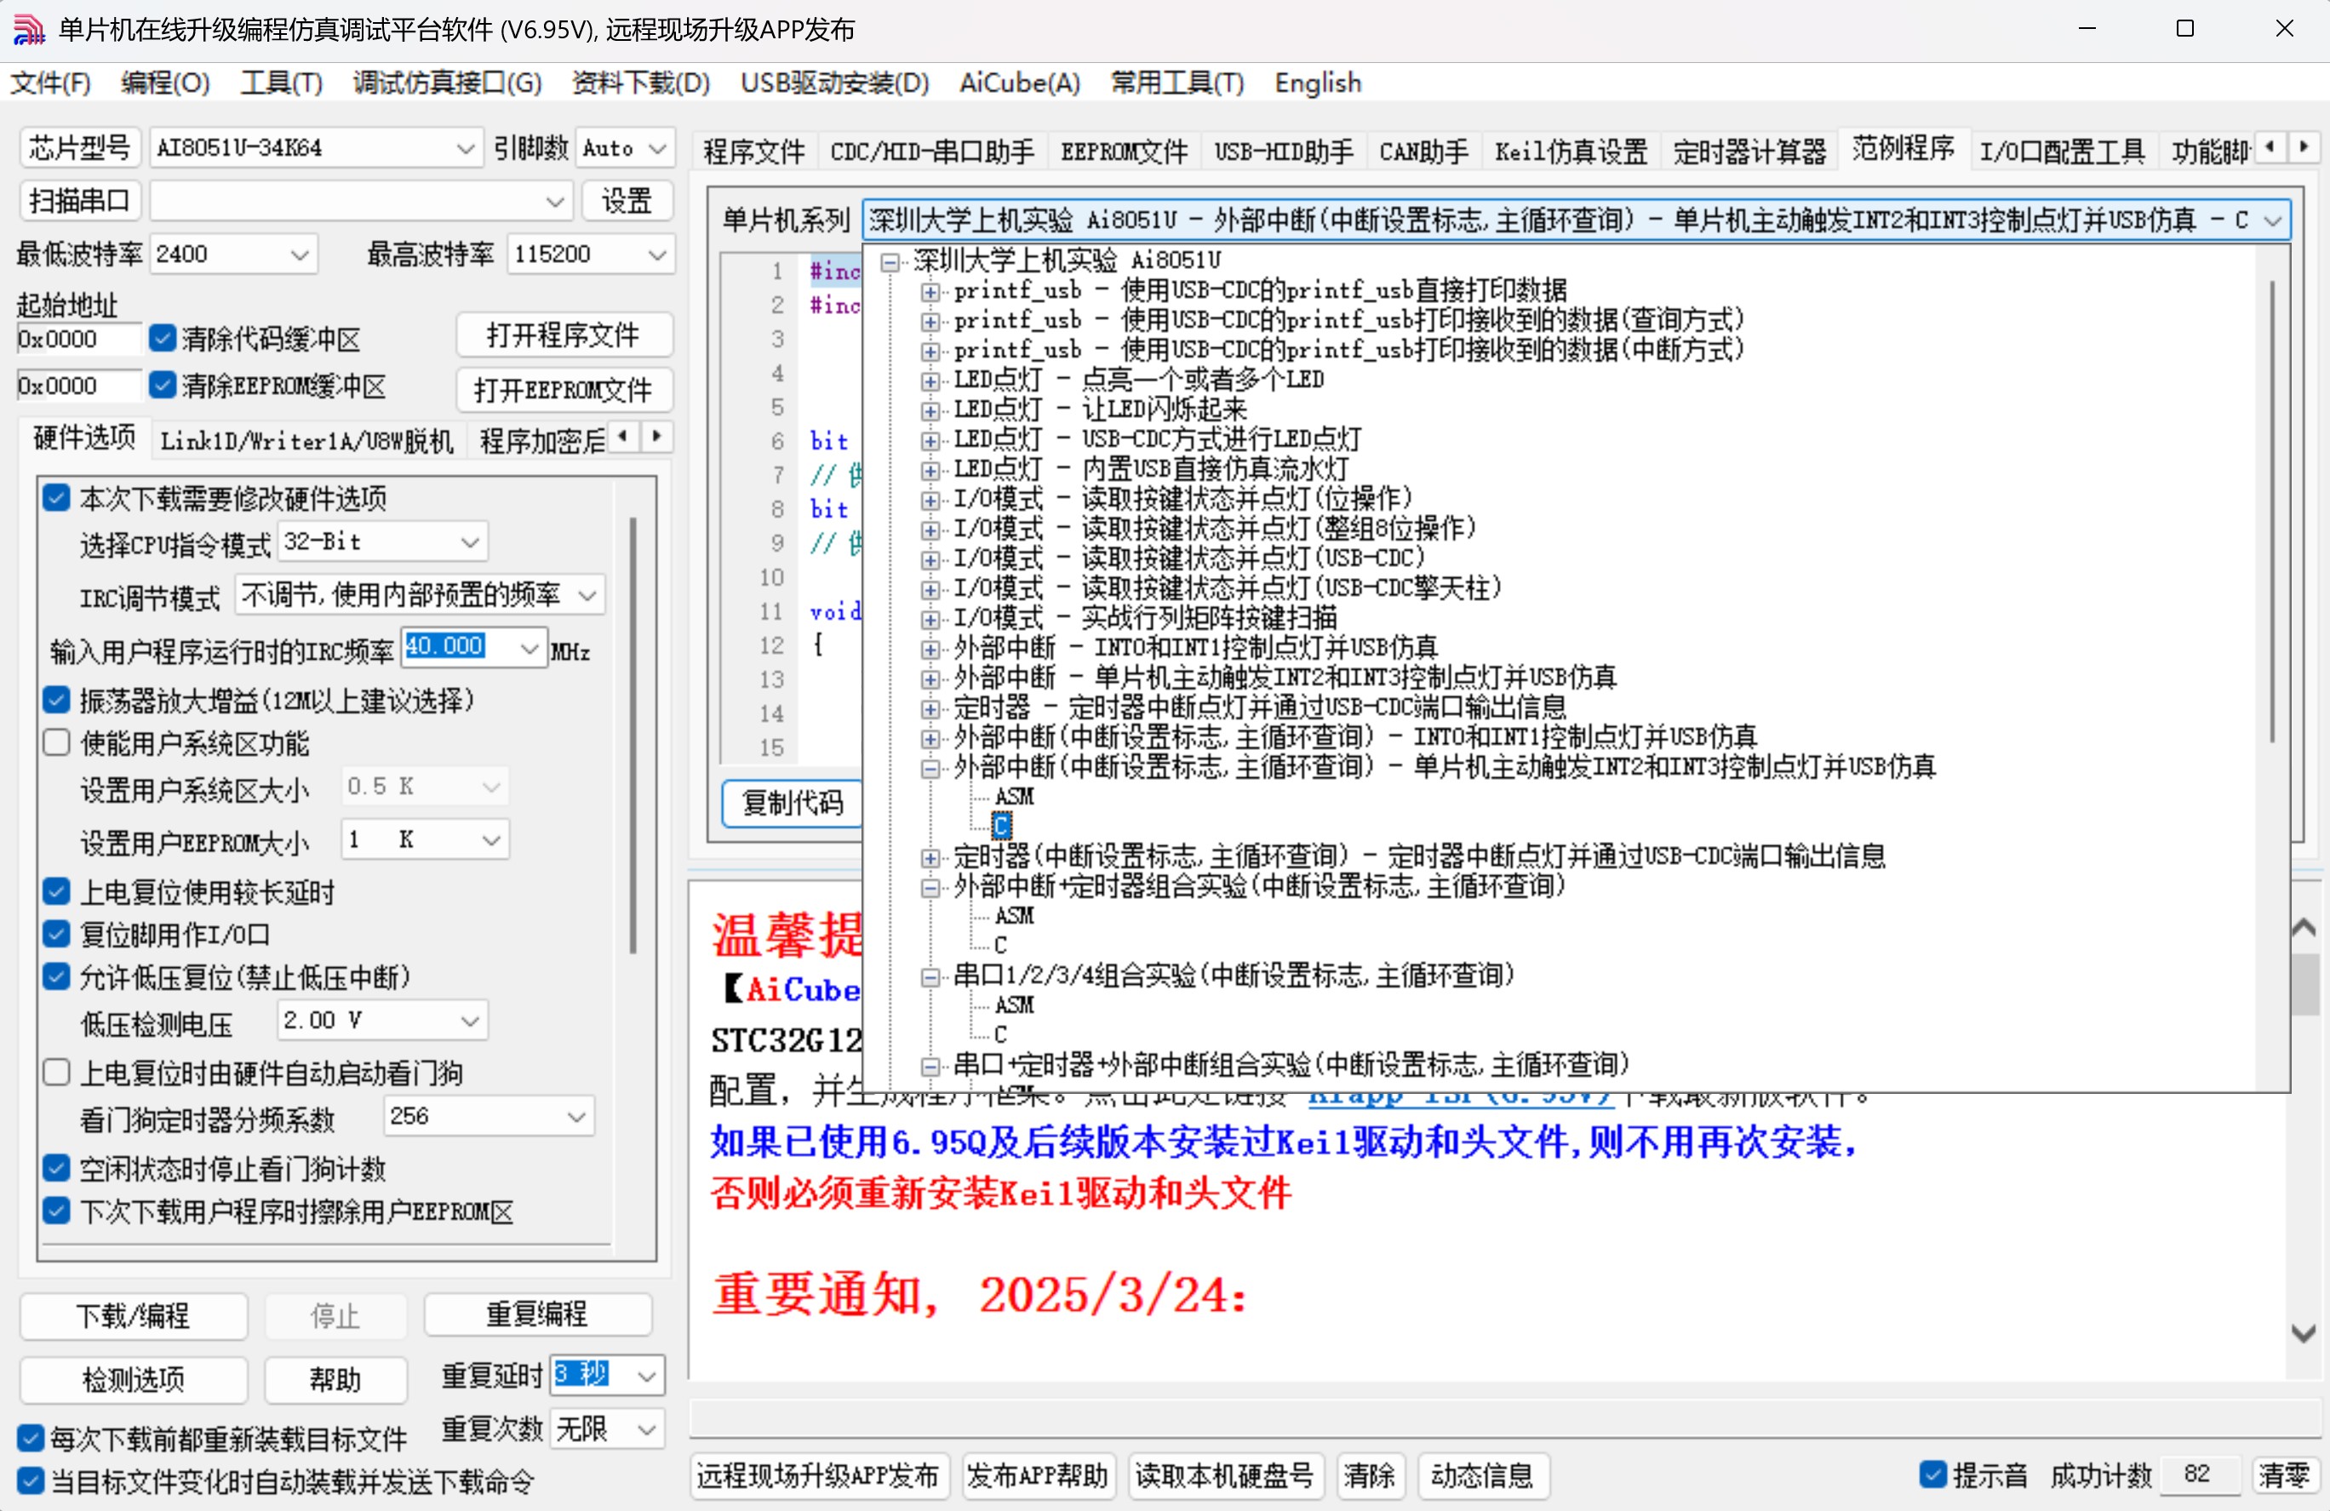
Task: Open the 文件(F) menu
Action: coord(51,83)
